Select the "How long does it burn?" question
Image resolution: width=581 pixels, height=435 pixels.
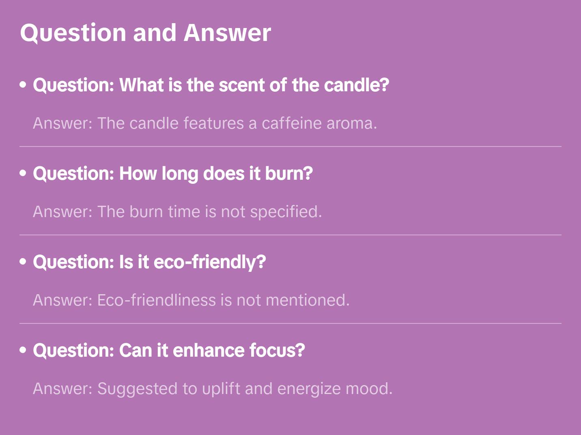coord(173,174)
